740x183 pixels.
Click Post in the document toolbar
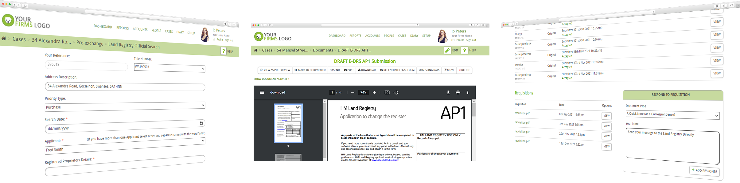(349, 70)
